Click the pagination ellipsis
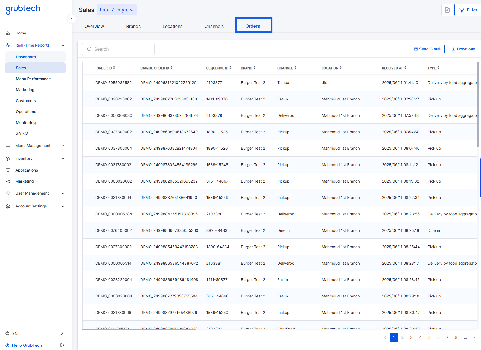 click(465, 337)
